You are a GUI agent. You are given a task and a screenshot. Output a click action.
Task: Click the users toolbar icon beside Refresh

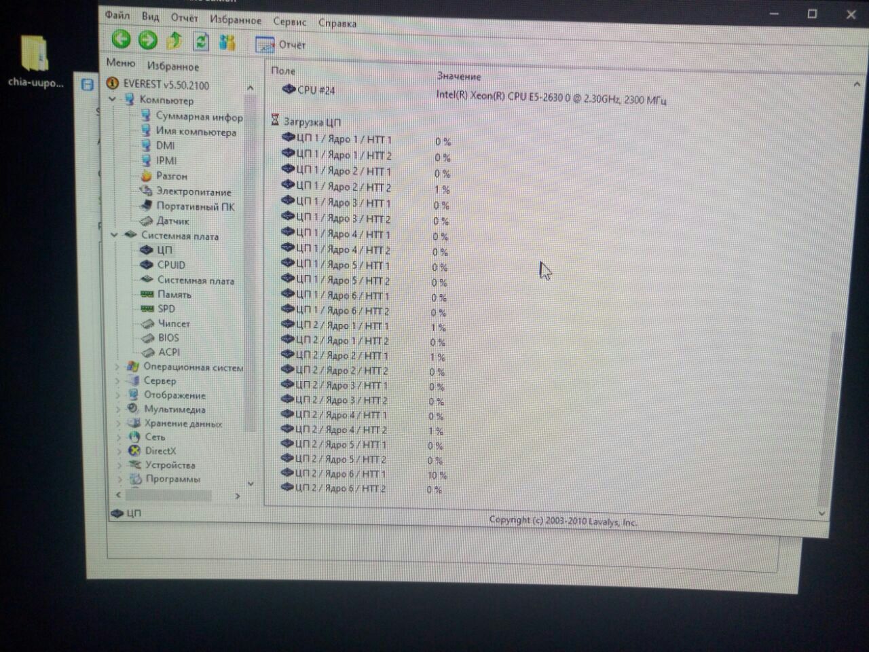click(227, 42)
